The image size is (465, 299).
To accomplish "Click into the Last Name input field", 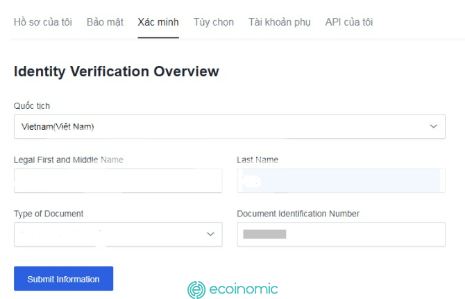I will [341, 180].
